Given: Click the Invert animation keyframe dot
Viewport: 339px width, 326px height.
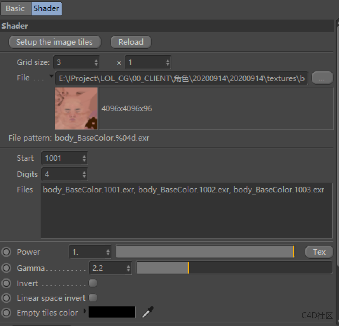Looking at the screenshot, I should [x=6, y=283].
